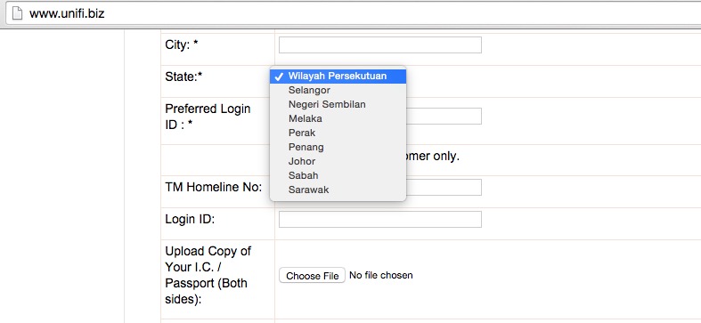
Task: Click the page icon in address bar
Action: pos(17,13)
